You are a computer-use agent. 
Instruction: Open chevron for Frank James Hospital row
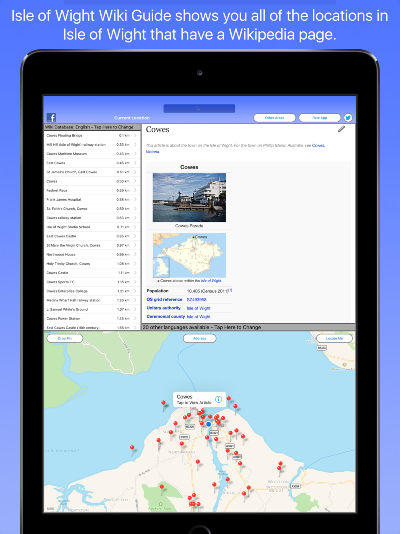(136, 199)
